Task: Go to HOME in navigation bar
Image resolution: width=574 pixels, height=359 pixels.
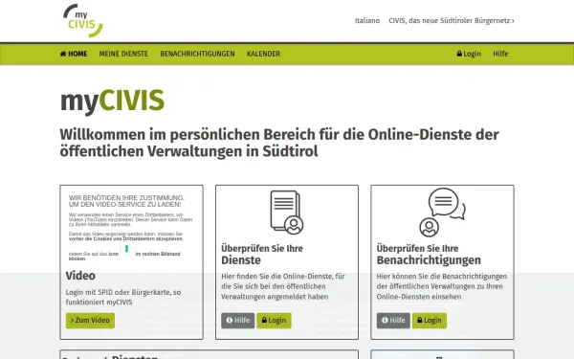Action: (74, 54)
